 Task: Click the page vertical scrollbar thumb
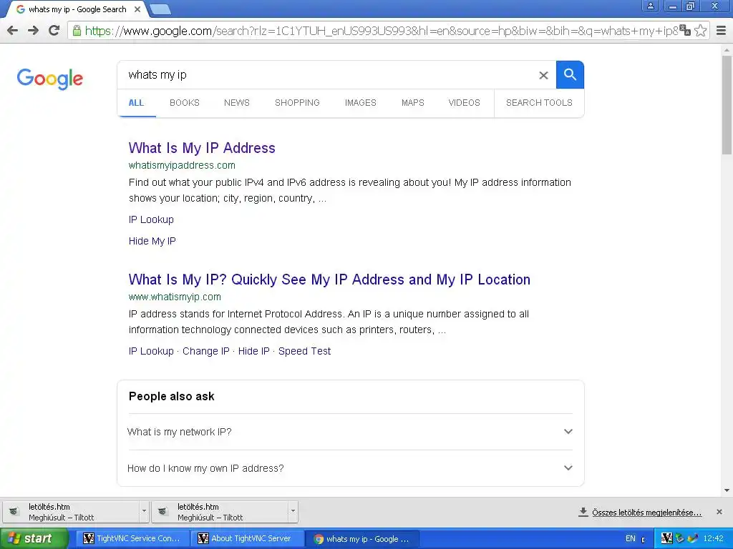coord(727,105)
